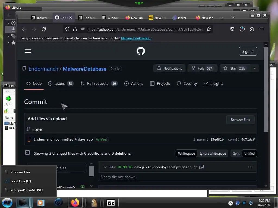Image resolution: width=278 pixels, height=208 pixels.
Task: Expand All Bookmarks in Library window
Action: 8,43
